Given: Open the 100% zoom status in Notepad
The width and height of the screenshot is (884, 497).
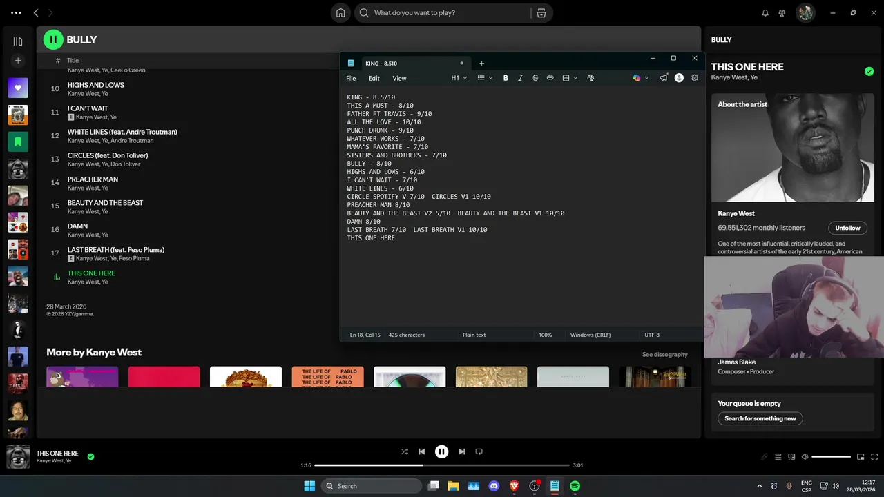Looking at the screenshot, I should tap(546, 335).
